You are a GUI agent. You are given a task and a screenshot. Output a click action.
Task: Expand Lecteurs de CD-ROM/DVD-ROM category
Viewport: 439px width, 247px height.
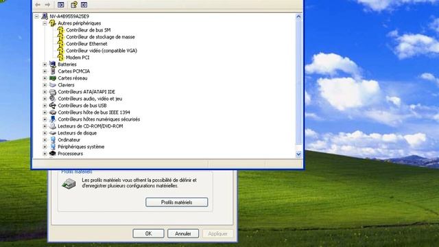[45, 126]
